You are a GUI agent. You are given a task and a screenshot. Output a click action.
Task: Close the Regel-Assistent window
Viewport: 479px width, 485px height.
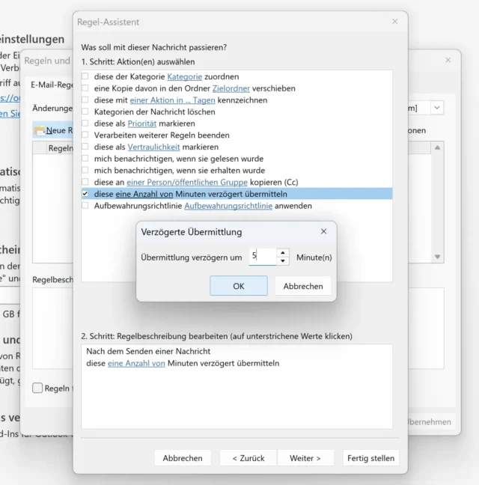click(395, 22)
